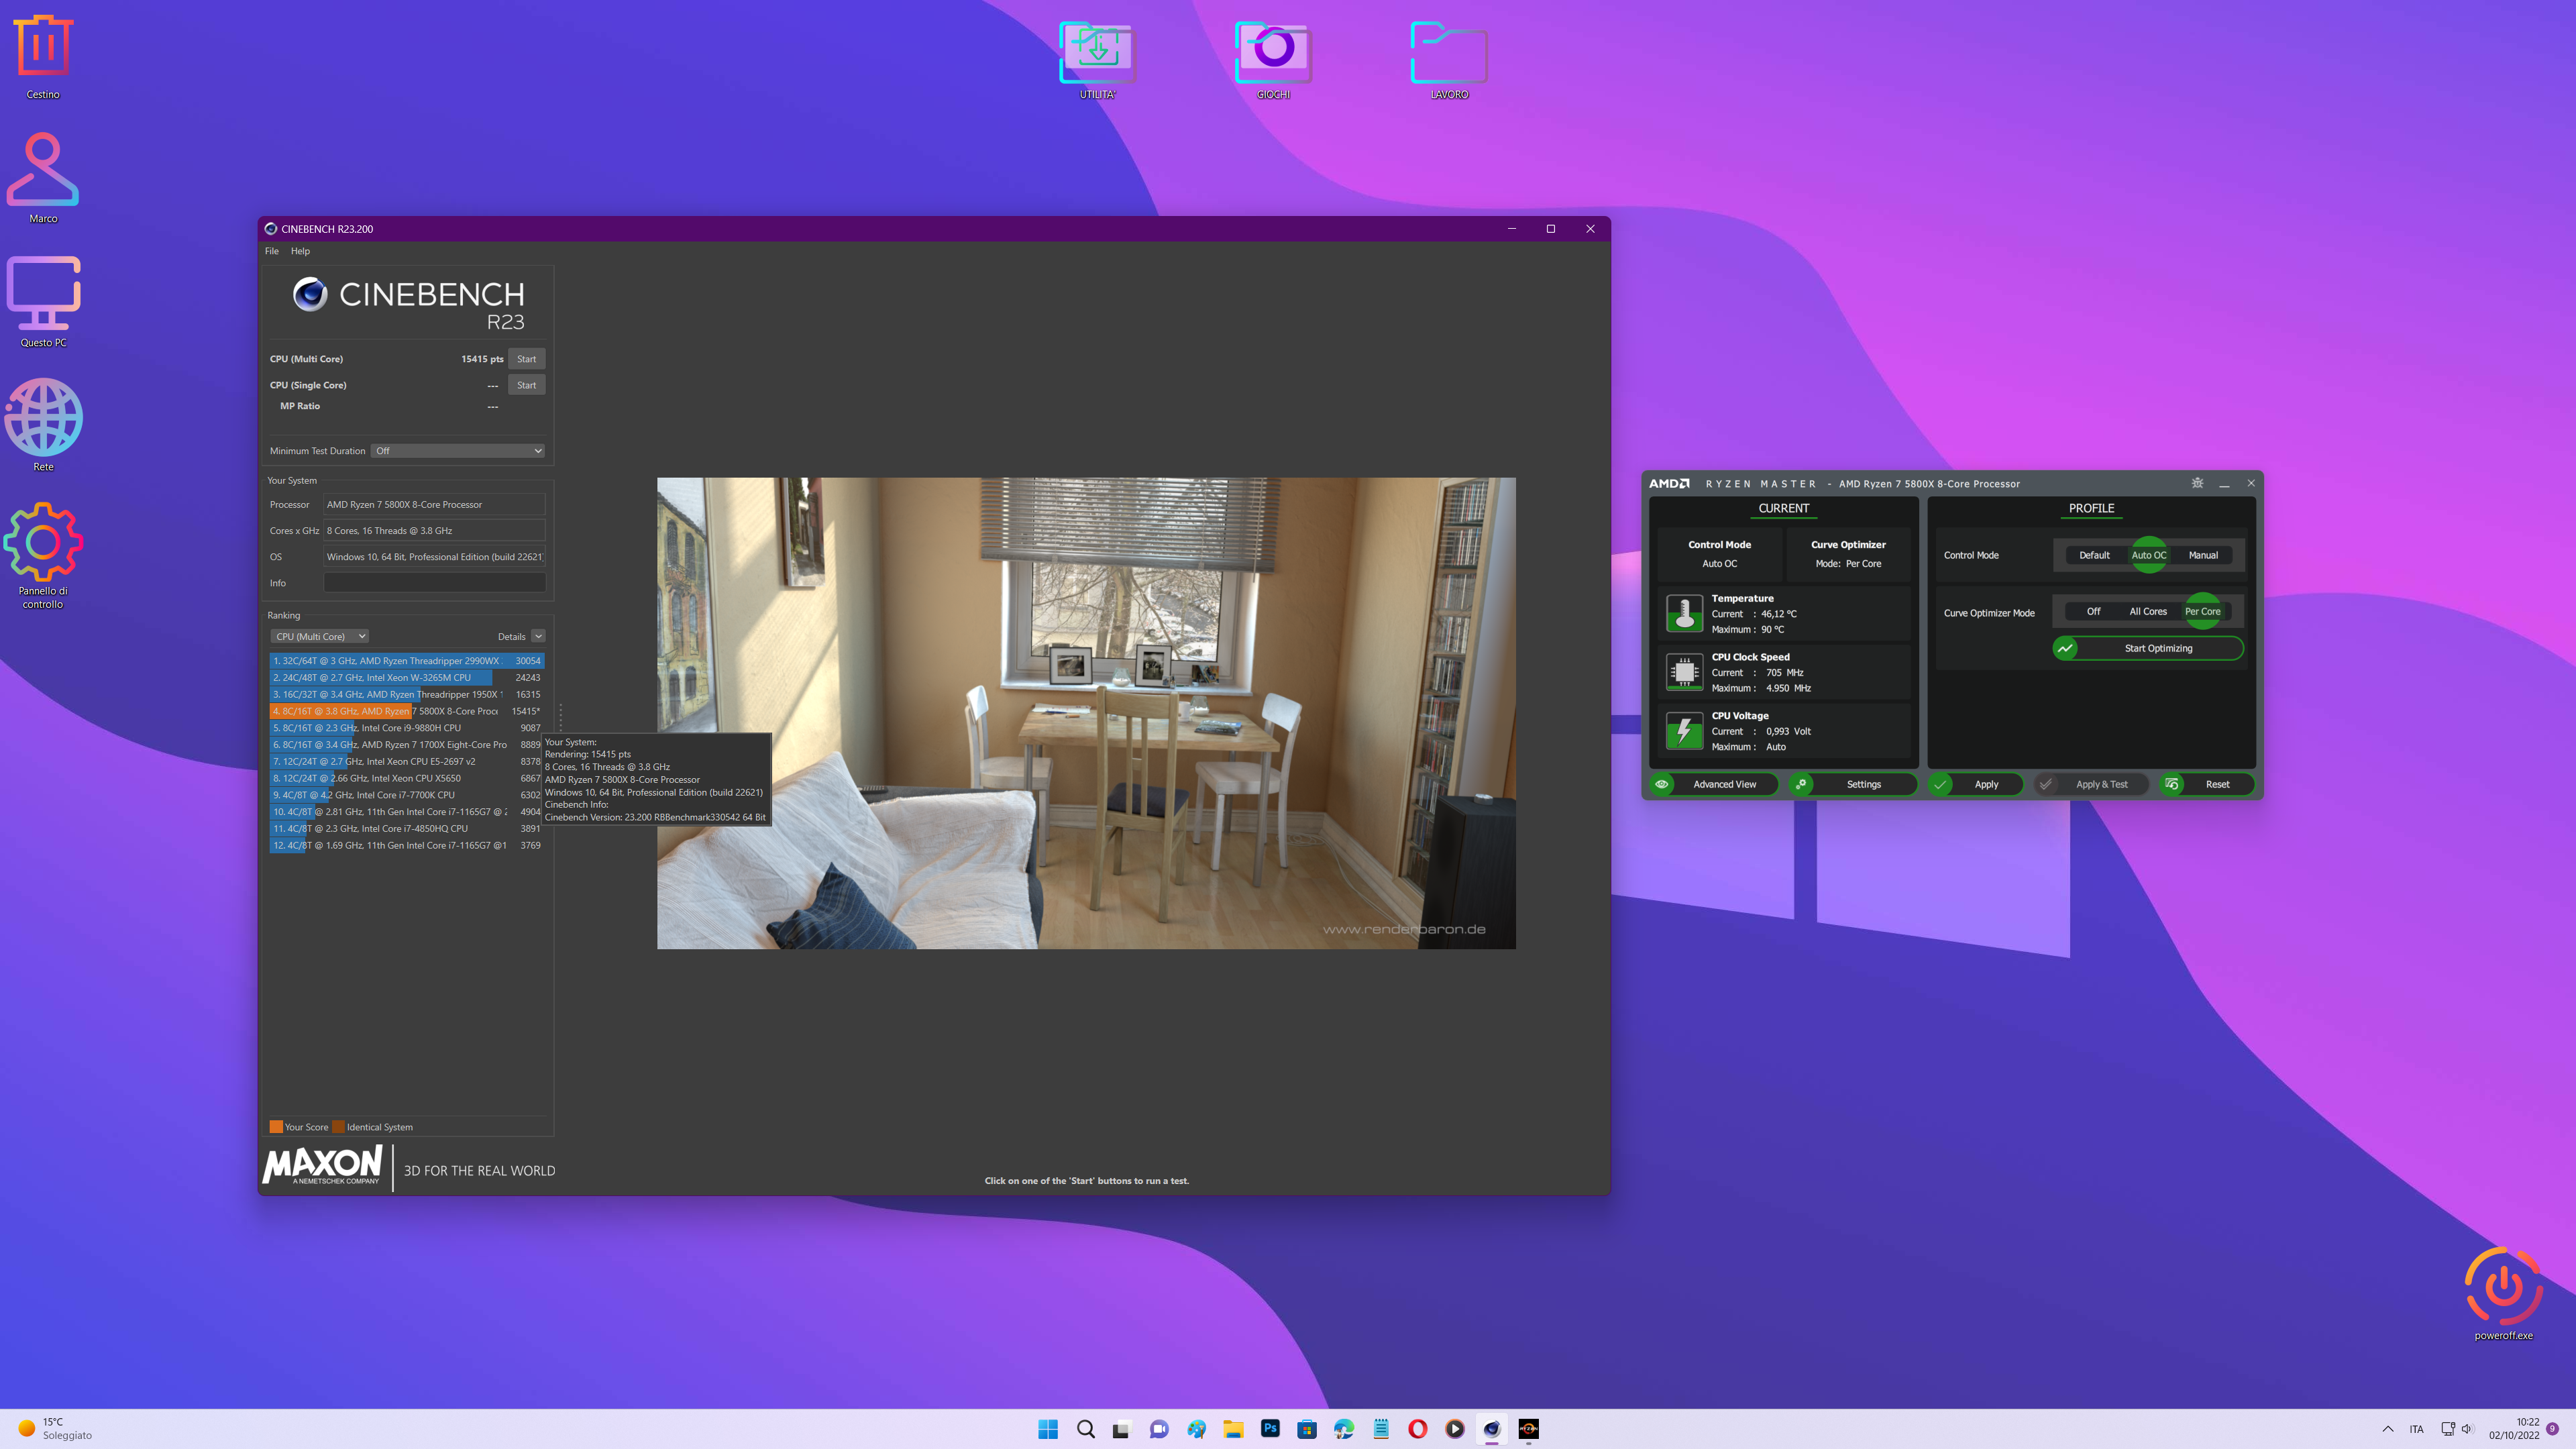Set Control Mode to Manual
Viewport: 2576px width, 1449px height.
(2203, 555)
